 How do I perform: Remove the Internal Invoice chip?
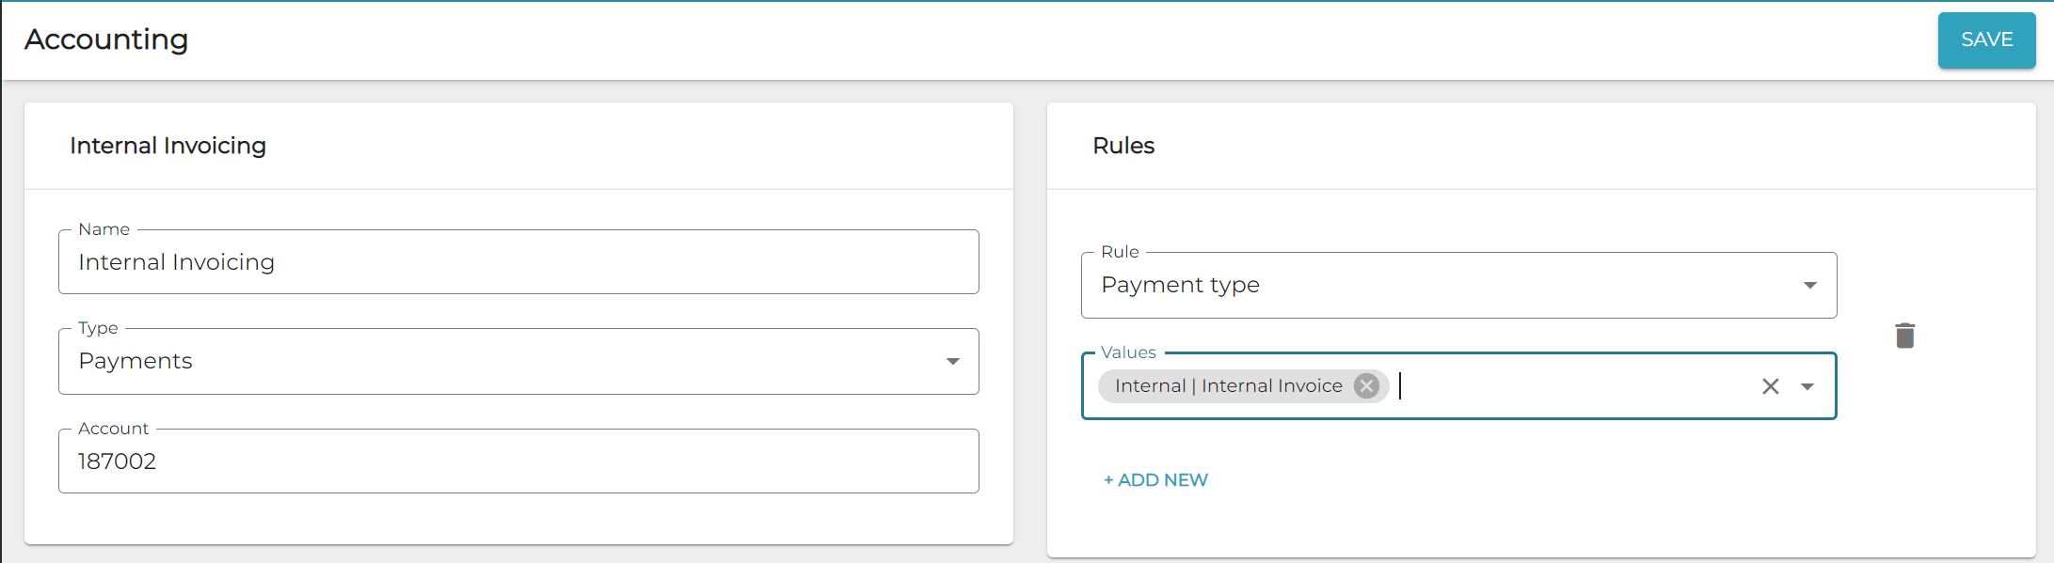pyautogui.click(x=1366, y=385)
